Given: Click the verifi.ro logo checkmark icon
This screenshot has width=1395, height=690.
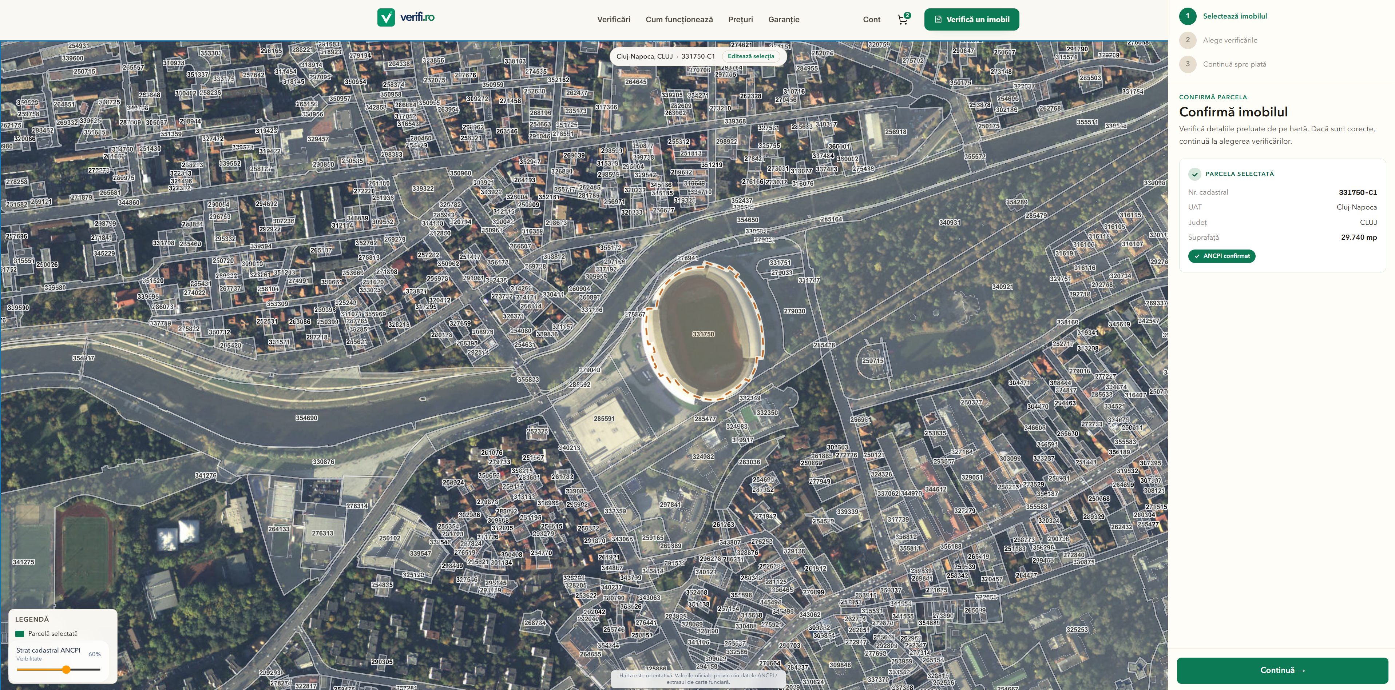Looking at the screenshot, I should (x=385, y=17).
